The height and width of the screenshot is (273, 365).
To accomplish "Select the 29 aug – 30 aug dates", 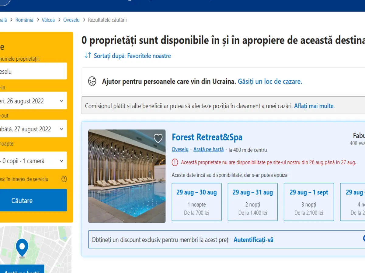I will [x=196, y=202].
